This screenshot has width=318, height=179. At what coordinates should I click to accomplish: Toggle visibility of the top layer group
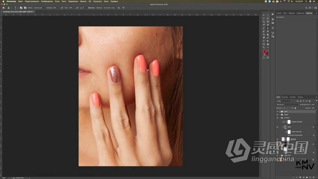pos(277,111)
